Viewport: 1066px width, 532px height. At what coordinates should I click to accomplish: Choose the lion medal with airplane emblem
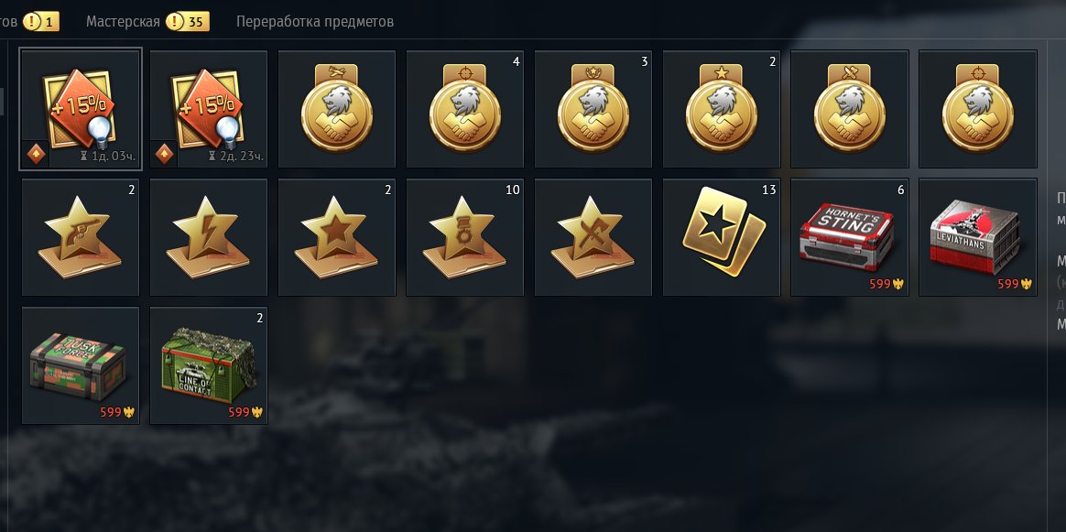336,109
